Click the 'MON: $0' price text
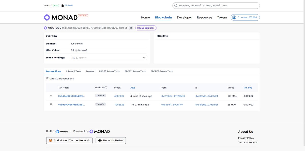This screenshot has height=151, width=305. click(48, 5)
